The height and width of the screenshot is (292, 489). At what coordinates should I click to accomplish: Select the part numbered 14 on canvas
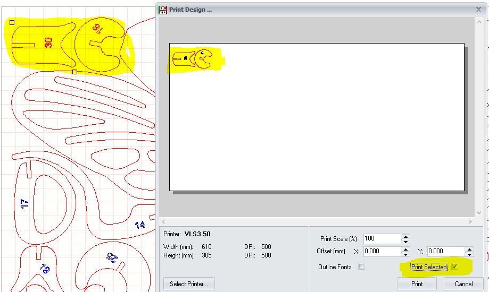(x=140, y=225)
